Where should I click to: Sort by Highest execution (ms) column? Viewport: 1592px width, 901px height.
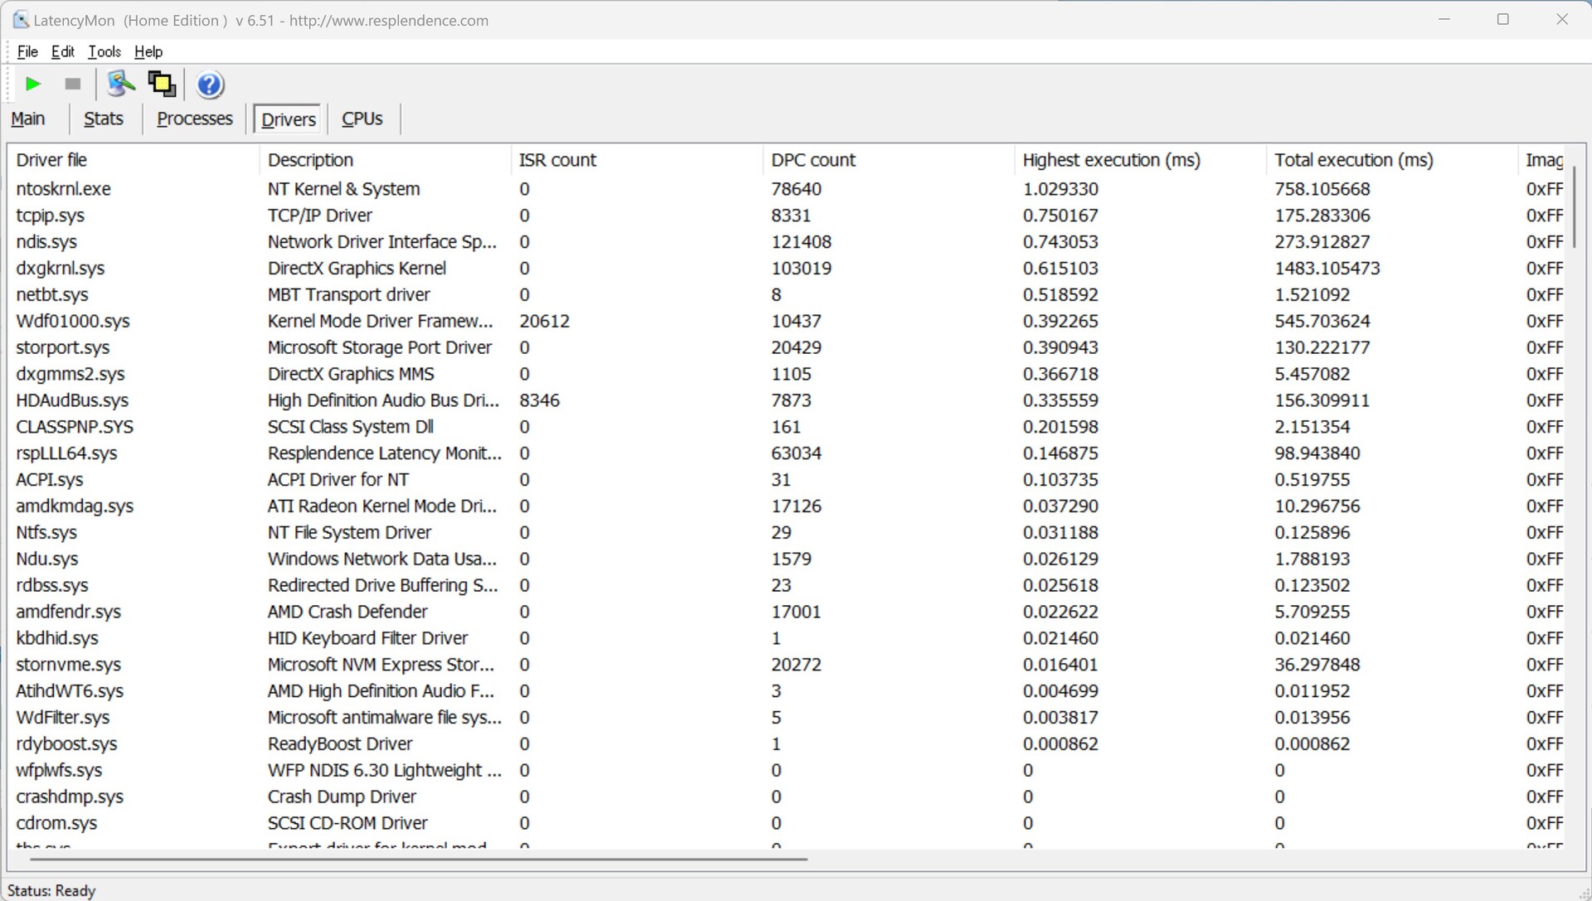coord(1111,160)
